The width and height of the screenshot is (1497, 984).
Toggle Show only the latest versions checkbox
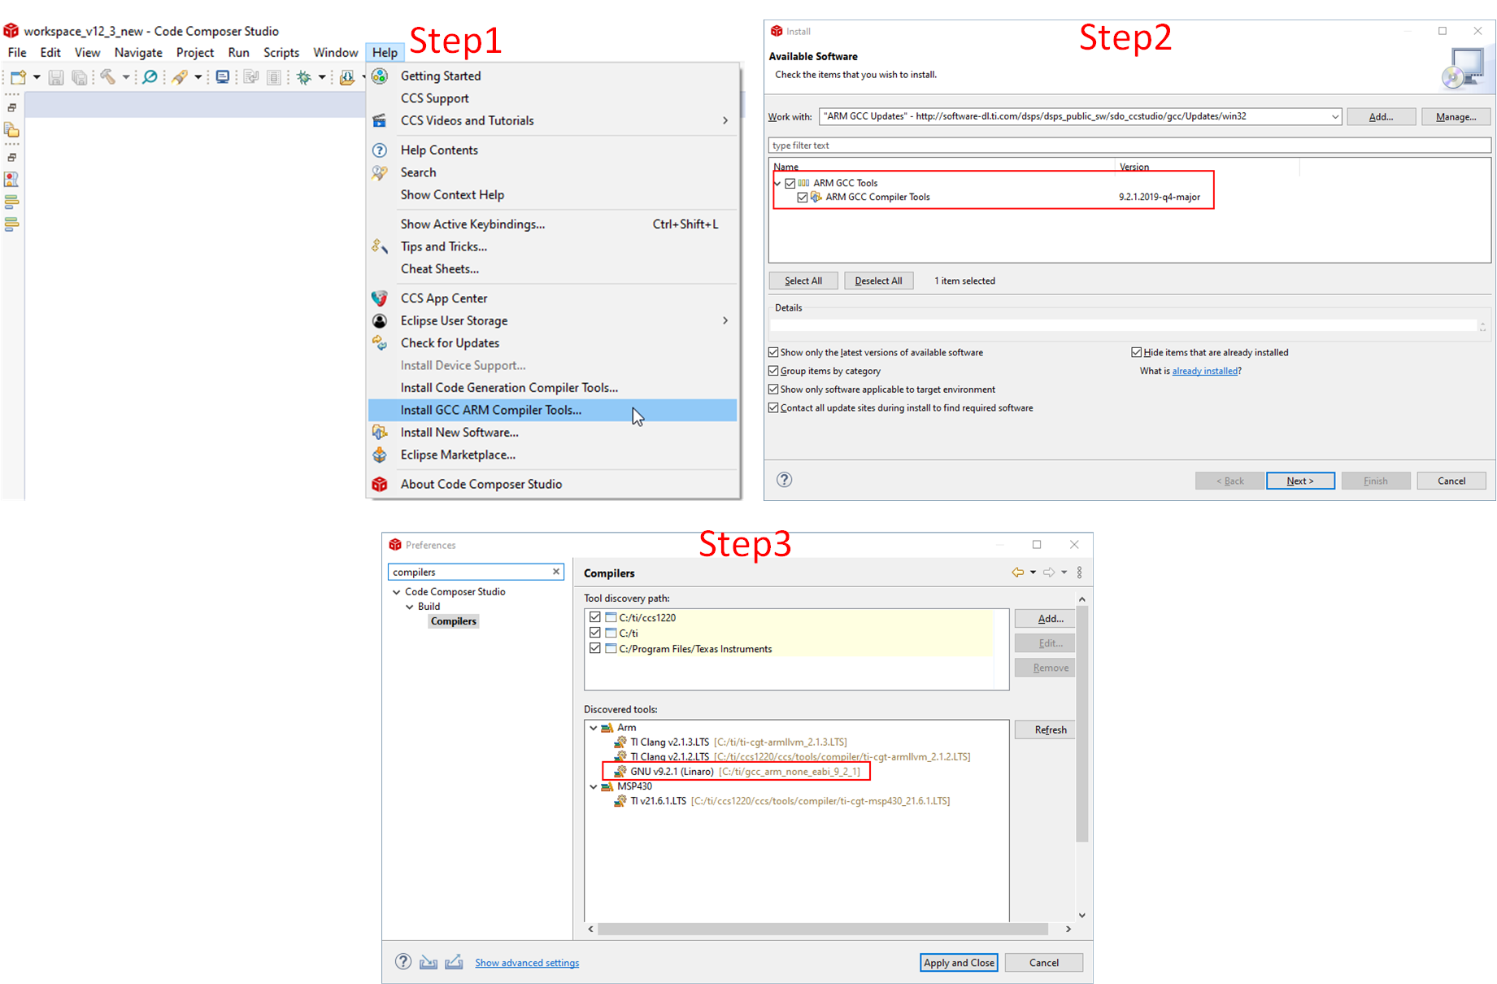773,352
